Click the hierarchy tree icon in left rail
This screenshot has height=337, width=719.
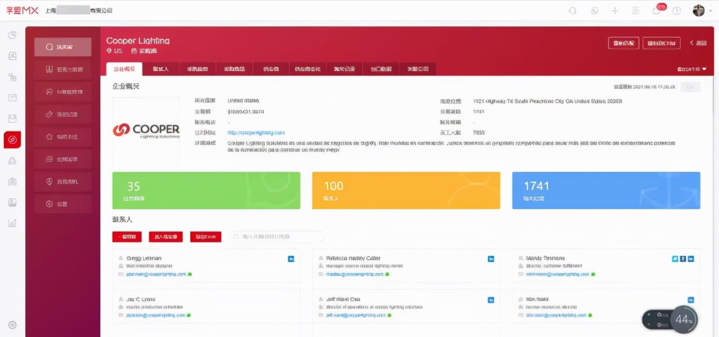coord(12,77)
